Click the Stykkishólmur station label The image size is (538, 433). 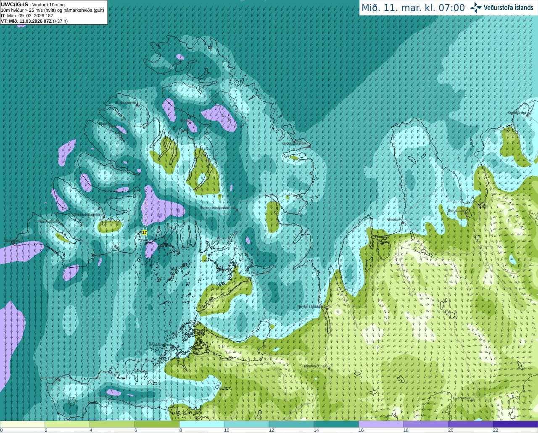(161, 345)
